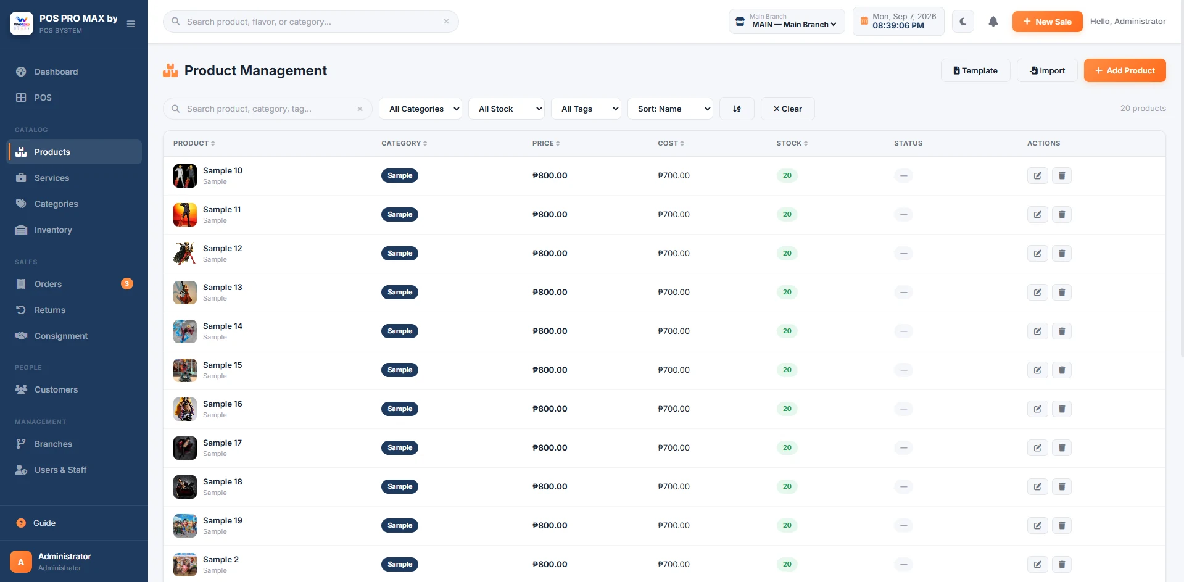The height and width of the screenshot is (582, 1184).
Task: Delete Sample 11 using the trash icon
Action: tap(1062, 215)
